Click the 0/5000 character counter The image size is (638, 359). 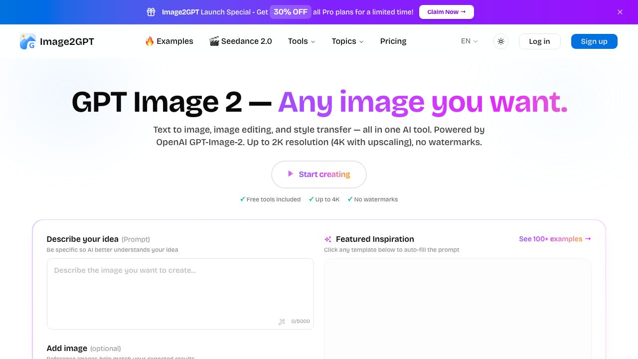pyautogui.click(x=301, y=322)
